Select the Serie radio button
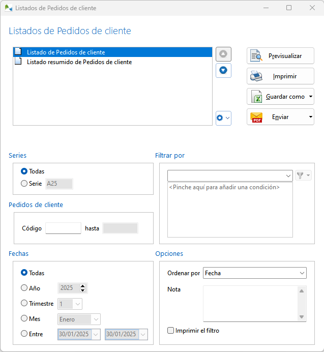This screenshot has height=352, width=324. [x=24, y=184]
